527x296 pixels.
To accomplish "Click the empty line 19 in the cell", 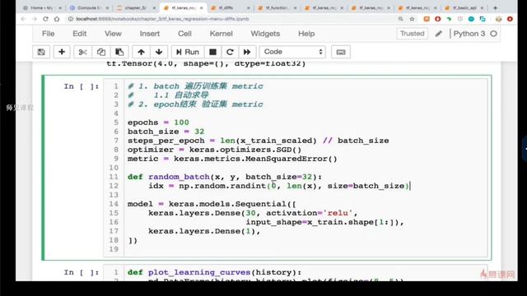I will [x=305, y=249].
